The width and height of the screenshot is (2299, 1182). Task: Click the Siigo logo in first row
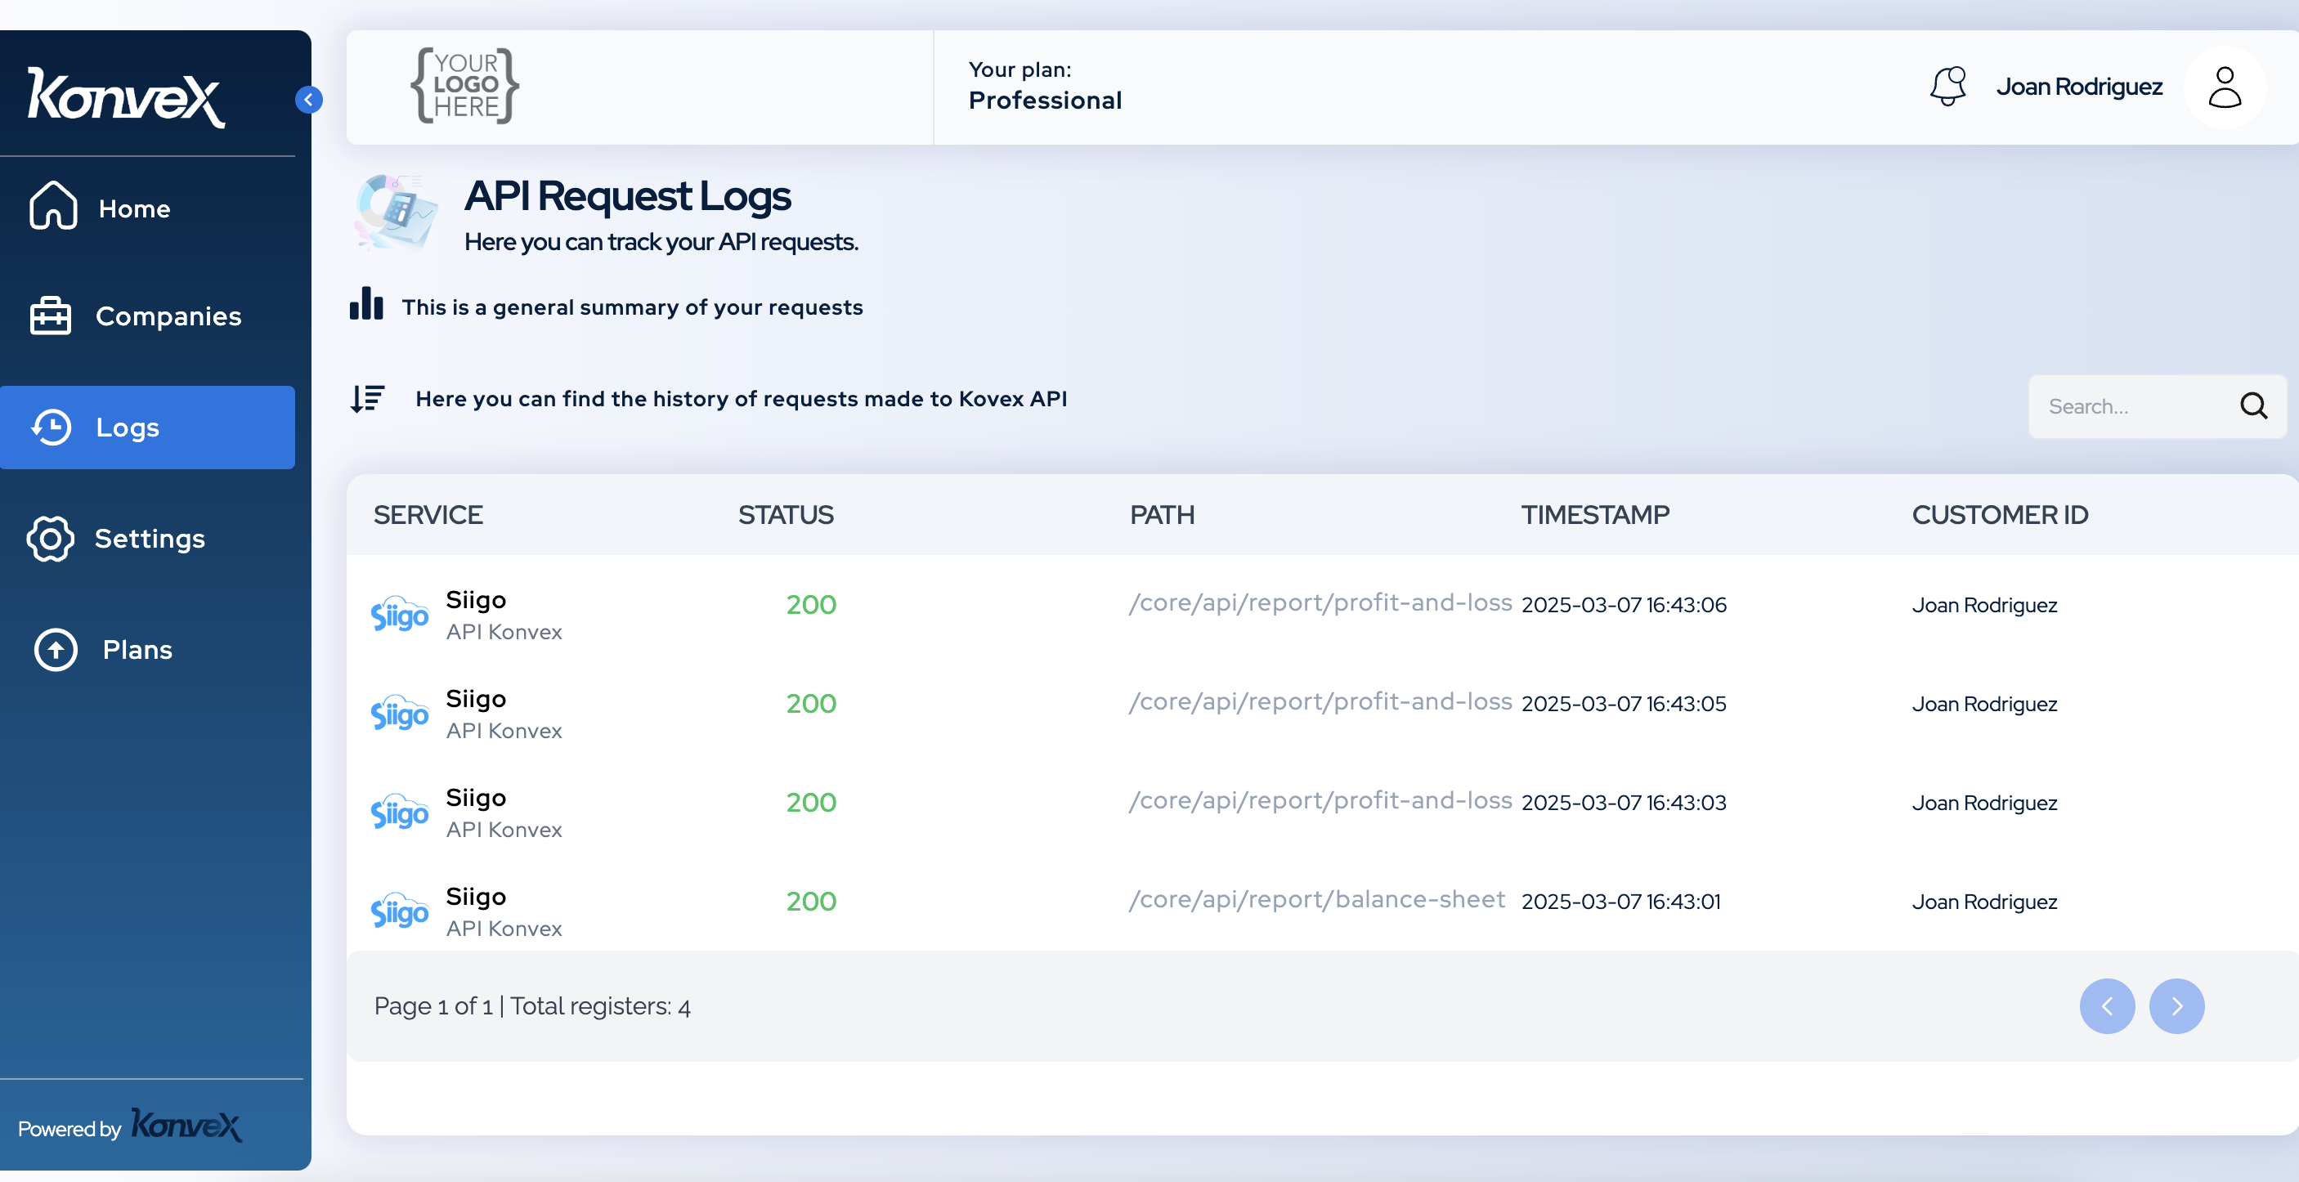(x=399, y=615)
